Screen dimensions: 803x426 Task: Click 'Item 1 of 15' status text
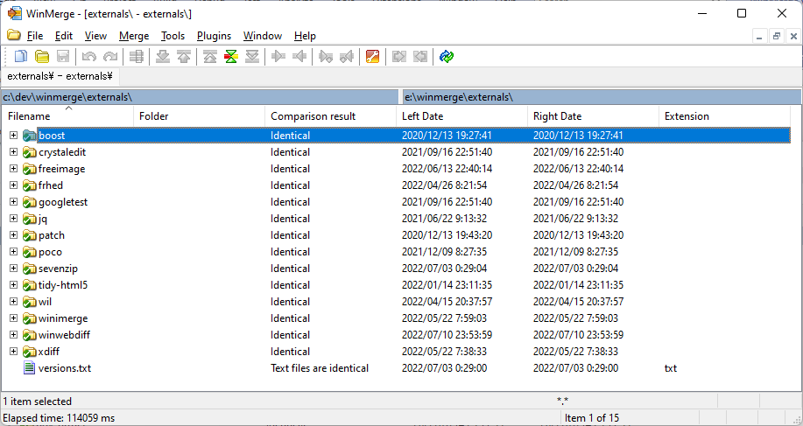(592, 418)
